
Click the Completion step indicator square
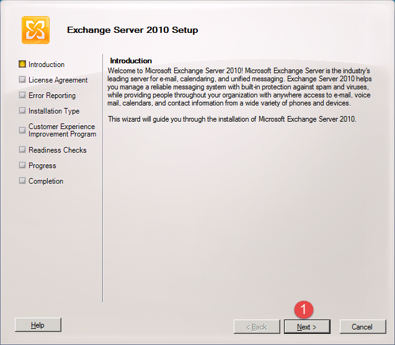click(22, 181)
